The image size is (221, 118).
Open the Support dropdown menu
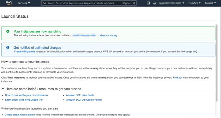[x=210, y=3]
